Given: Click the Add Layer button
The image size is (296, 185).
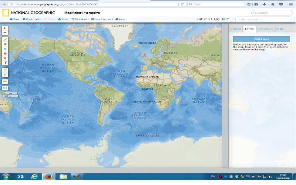Looking at the screenshot, I should click(x=261, y=39).
